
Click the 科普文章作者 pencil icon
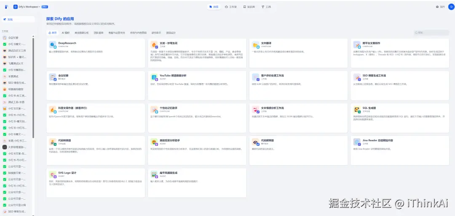point(53,109)
